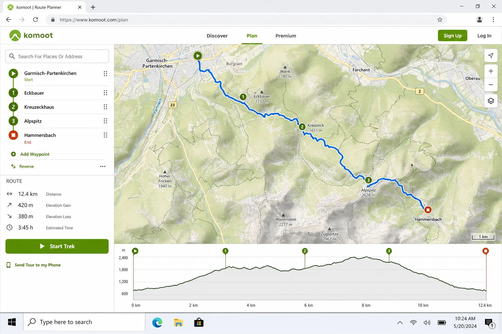Open the Premium tab
The image size is (502, 334).
286,36
